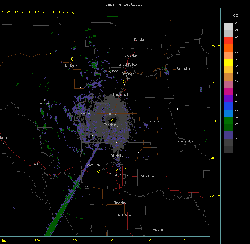Click the 57 value on dBZ legend
250x244 pixels.
tap(237, 52)
